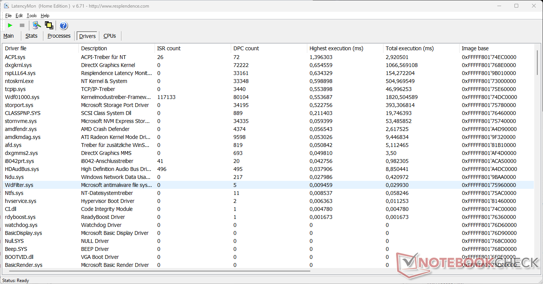Click the vertical scrollbar of driver list
The image size is (543, 284).
pyautogui.click(x=537, y=152)
